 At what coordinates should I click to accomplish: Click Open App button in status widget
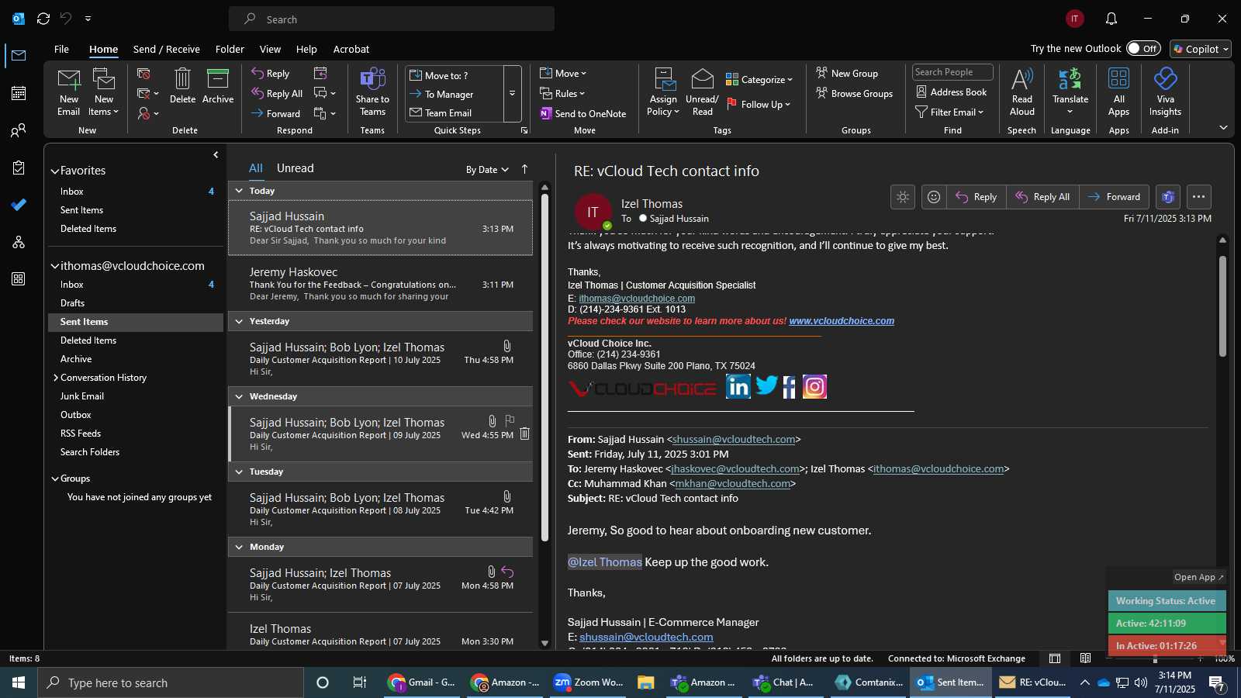(x=1198, y=577)
